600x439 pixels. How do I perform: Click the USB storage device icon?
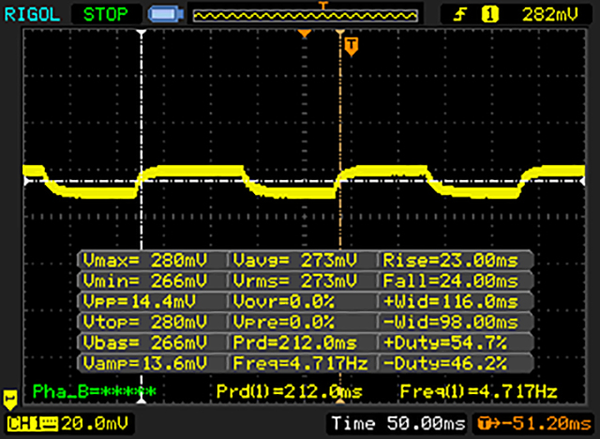click(166, 14)
